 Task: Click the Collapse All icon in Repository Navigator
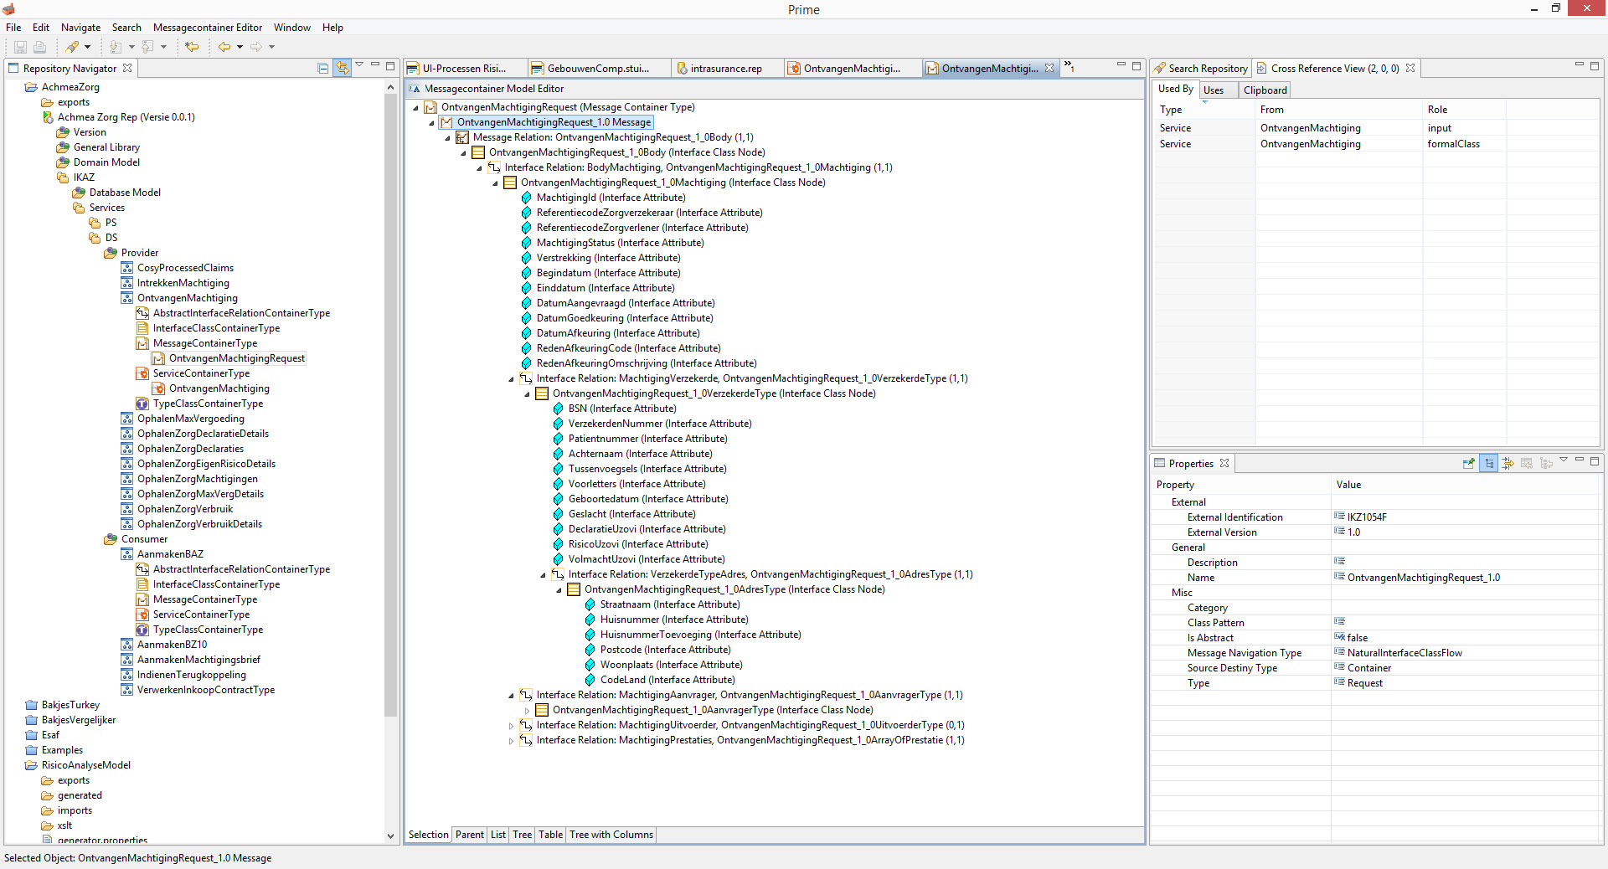click(323, 68)
